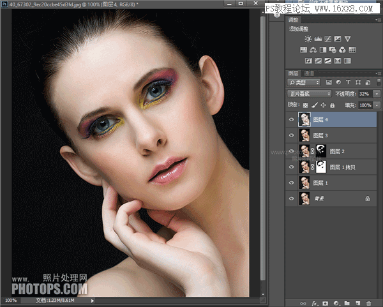383x307 pixels.
Task: Filter layers by adjustment layers
Action: (338, 82)
